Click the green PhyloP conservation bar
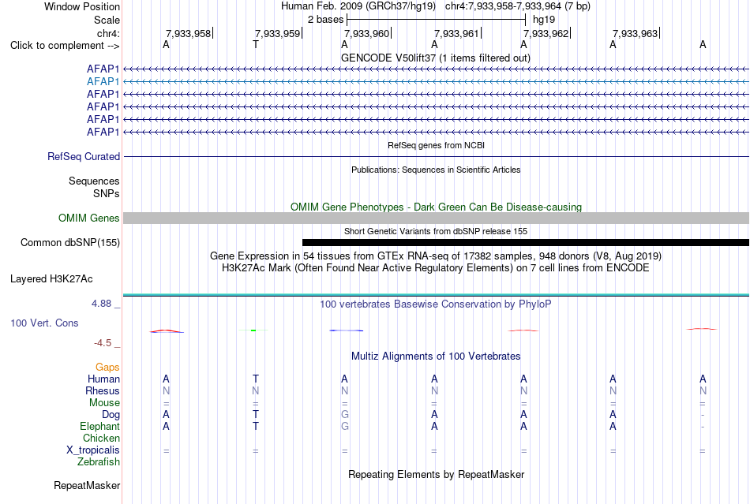Viewport: 750px width, 504px height. pos(253,330)
